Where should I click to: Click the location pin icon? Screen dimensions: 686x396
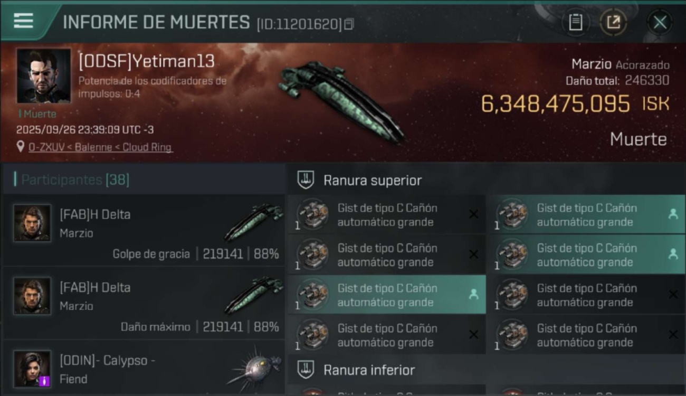pyautogui.click(x=21, y=147)
